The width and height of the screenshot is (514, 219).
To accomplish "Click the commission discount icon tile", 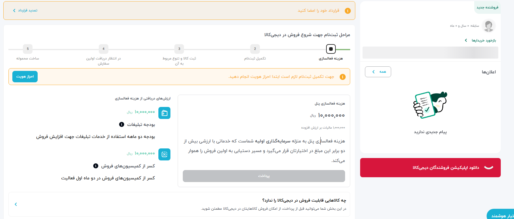I will click(x=164, y=154).
